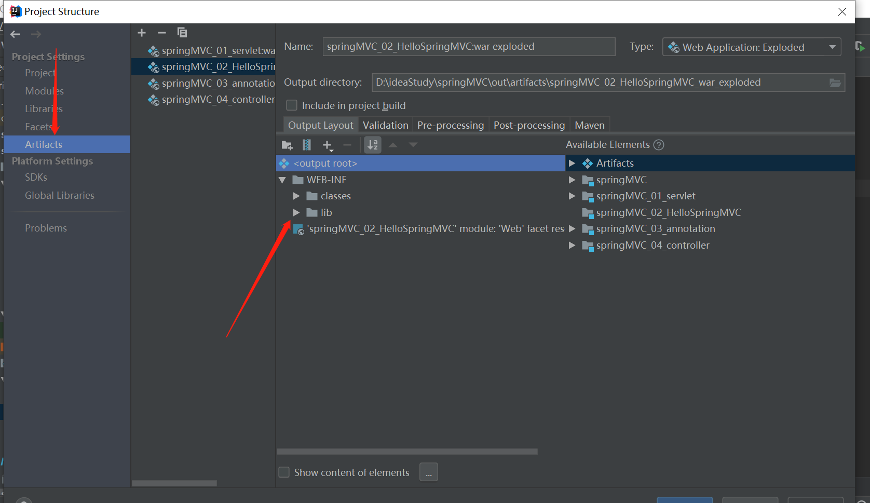Open the Post-processing tab
The image size is (870, 503).
(x=529, y=125)
